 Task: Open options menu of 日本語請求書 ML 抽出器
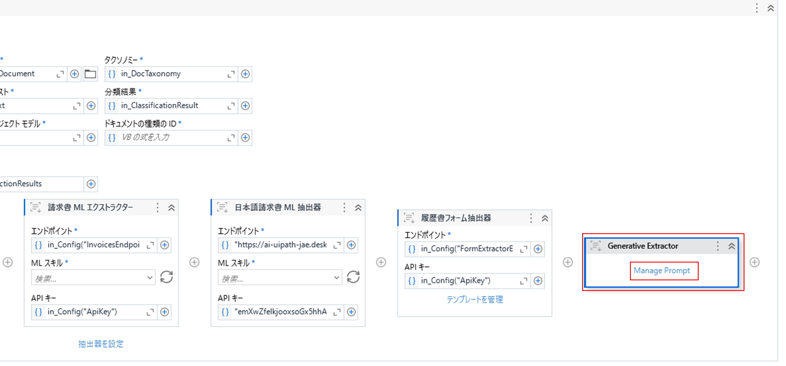click(x=344, y=207)
